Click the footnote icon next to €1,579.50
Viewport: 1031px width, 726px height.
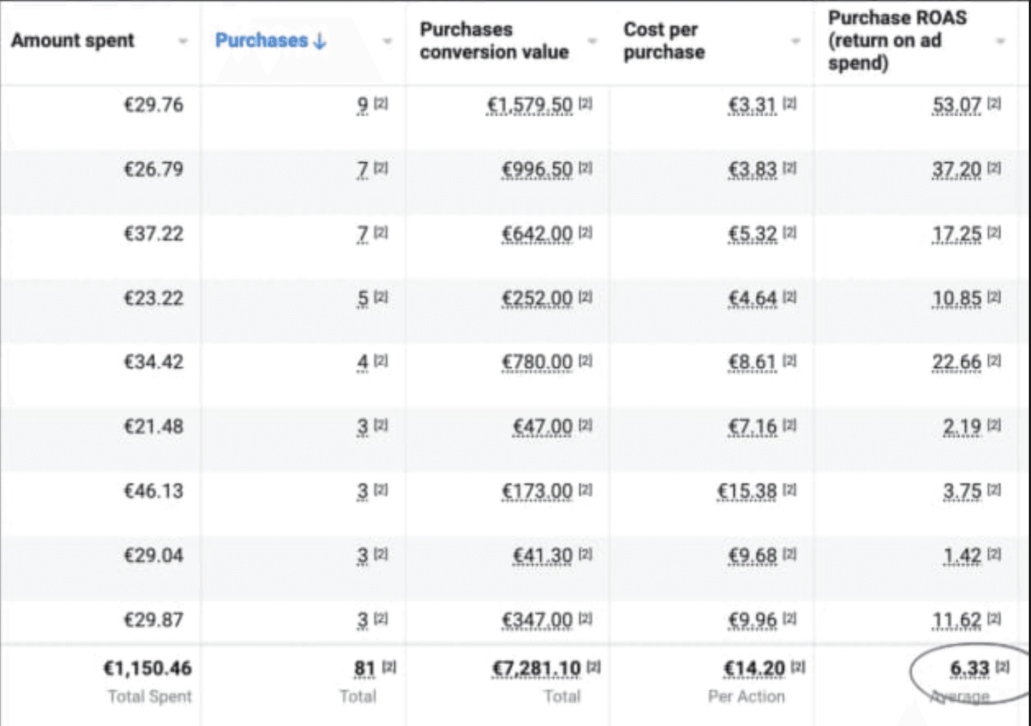click(x=585, y=103)
